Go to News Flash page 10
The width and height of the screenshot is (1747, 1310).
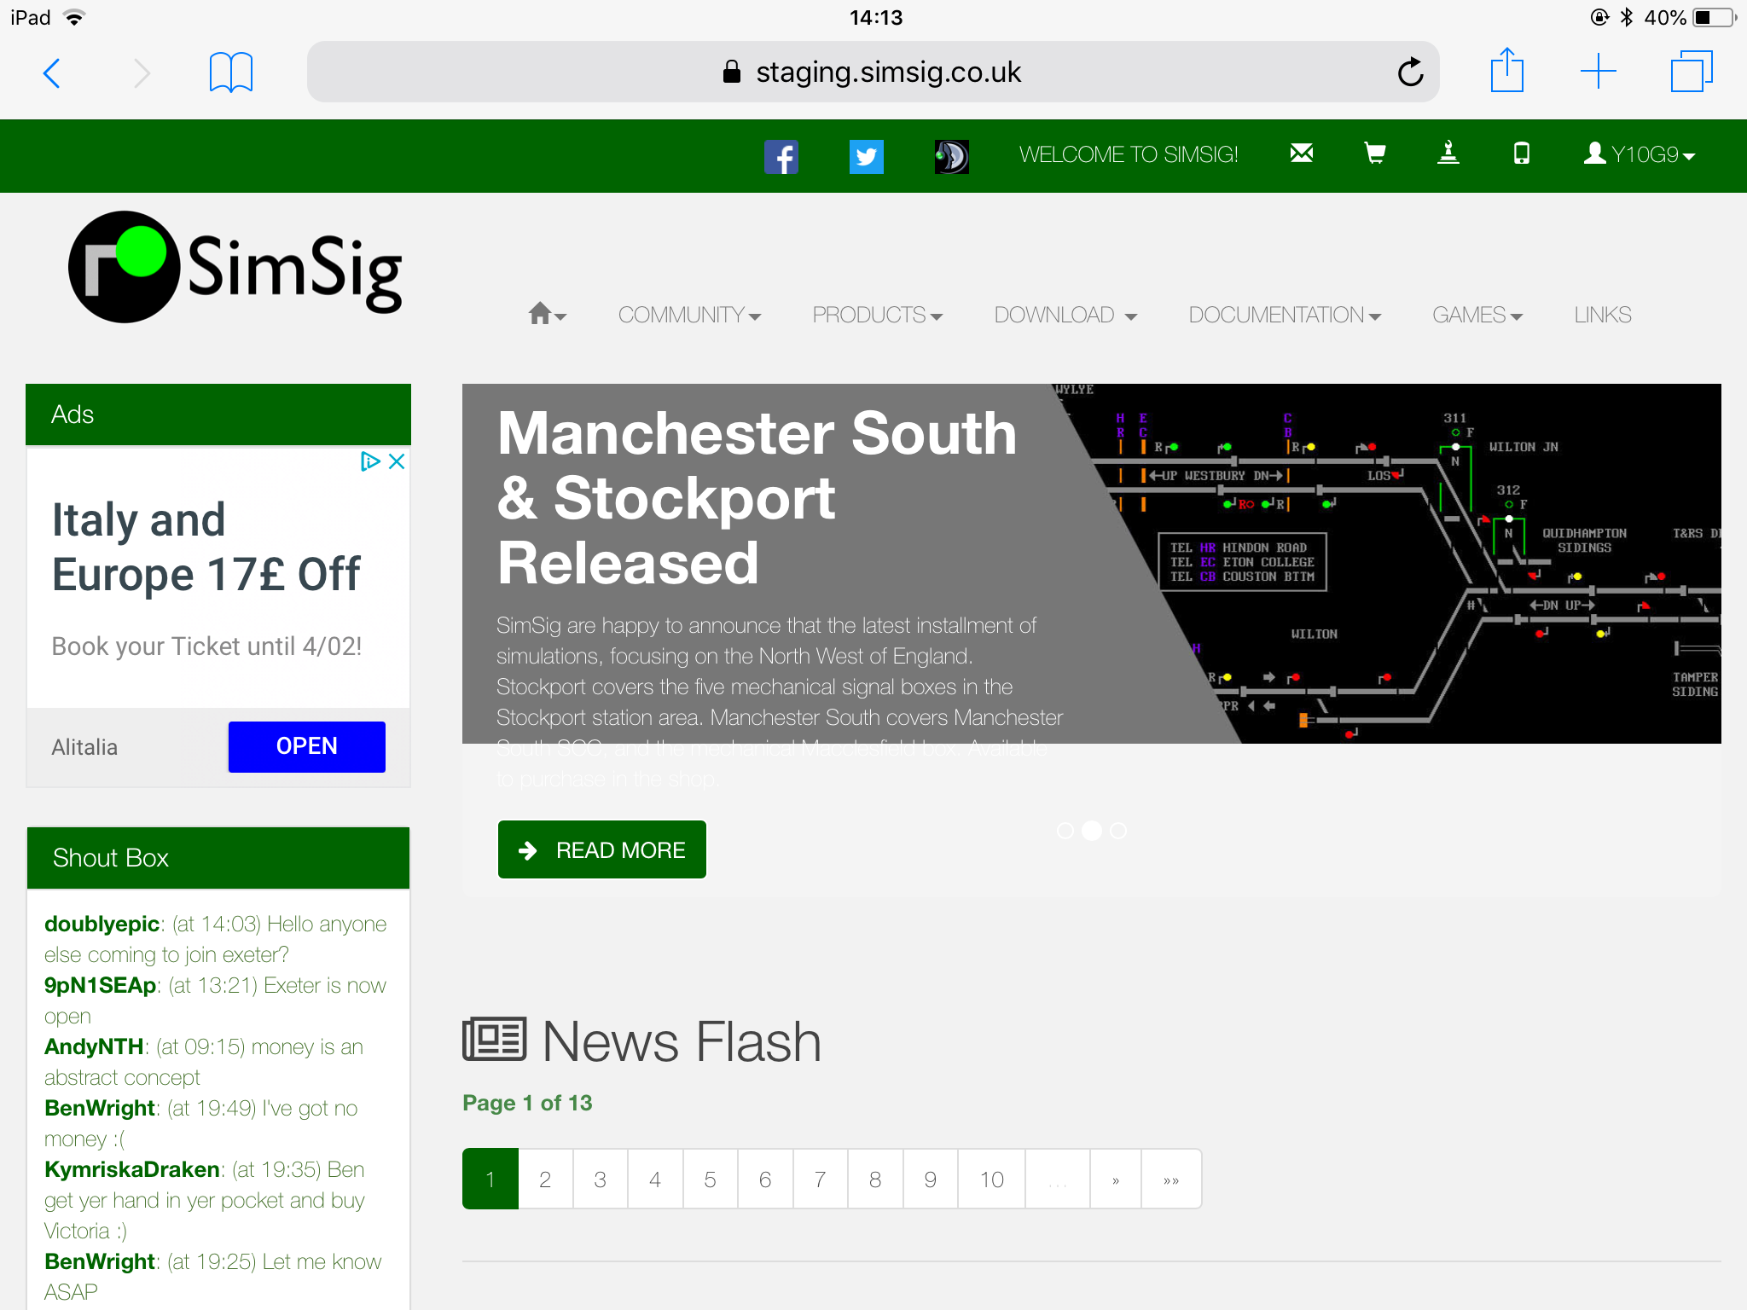click(991, 1179)
